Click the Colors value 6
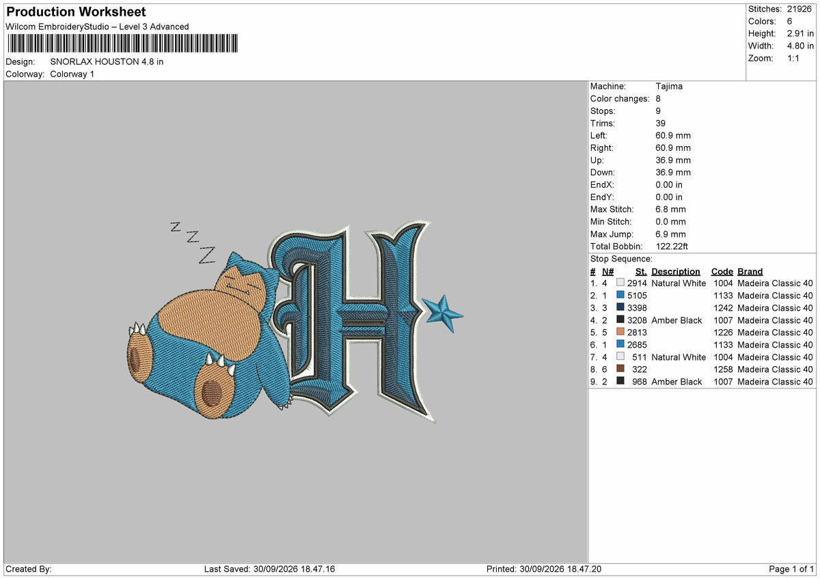 (791, 21)
